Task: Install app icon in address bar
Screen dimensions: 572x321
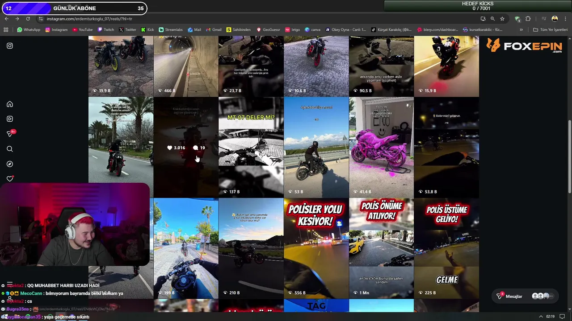Action: coord(483,19)
